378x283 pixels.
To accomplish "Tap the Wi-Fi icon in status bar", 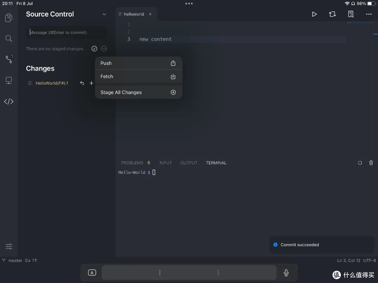I will point(347,3).
